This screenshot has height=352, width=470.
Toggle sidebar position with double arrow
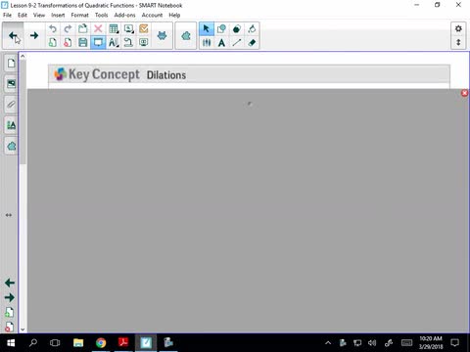(9, 215)
